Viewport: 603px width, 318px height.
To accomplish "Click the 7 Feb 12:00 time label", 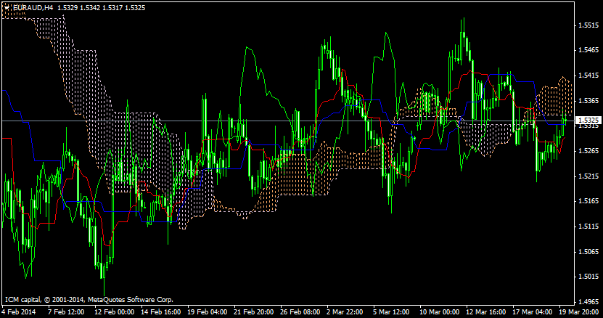I will click(66, 312).
